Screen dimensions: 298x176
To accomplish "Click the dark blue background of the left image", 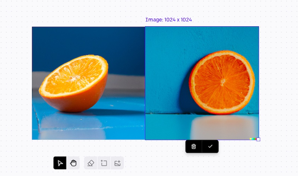I will [74, 41].
